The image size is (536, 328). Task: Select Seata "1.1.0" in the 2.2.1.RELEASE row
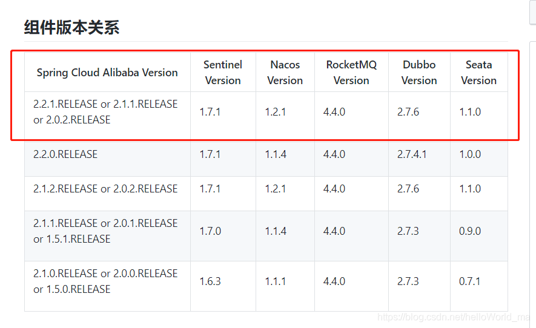tap(470, 112)
